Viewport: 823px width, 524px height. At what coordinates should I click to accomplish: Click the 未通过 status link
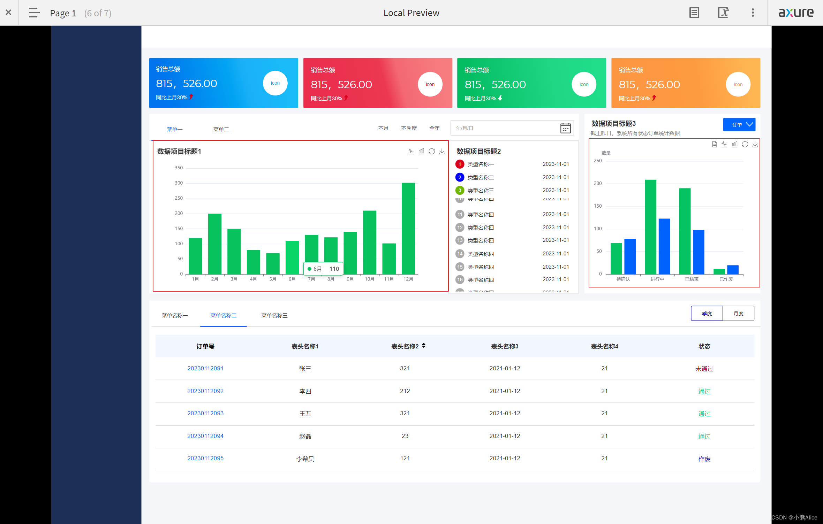coord(704,369)
